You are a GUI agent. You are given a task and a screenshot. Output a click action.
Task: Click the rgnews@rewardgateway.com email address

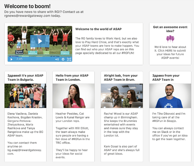pyautogui.click(x=27, y=16)
